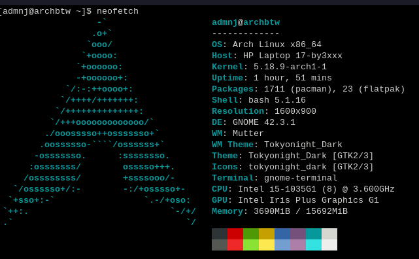Screen dimensions: 419x259
Task: Click the 'gnome-terminal' value
Action: click(x=301, y=178)
